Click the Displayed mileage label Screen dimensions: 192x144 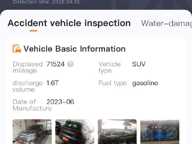click(28, 67)
